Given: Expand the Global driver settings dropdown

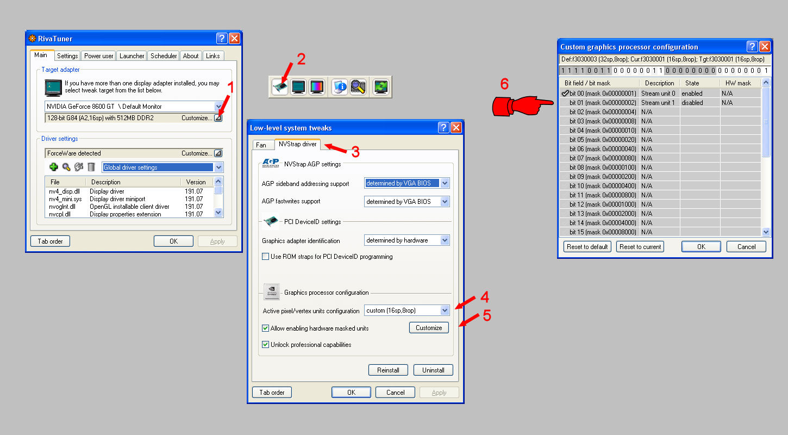Looking at the screenshot, I should (218, 167).
